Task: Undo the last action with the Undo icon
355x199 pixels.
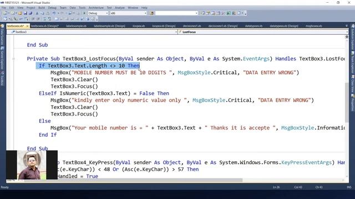Action: [x=54, y=13]
